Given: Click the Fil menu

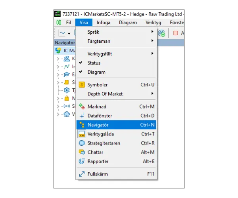Looking at the screenshot, I should point(69,23).
